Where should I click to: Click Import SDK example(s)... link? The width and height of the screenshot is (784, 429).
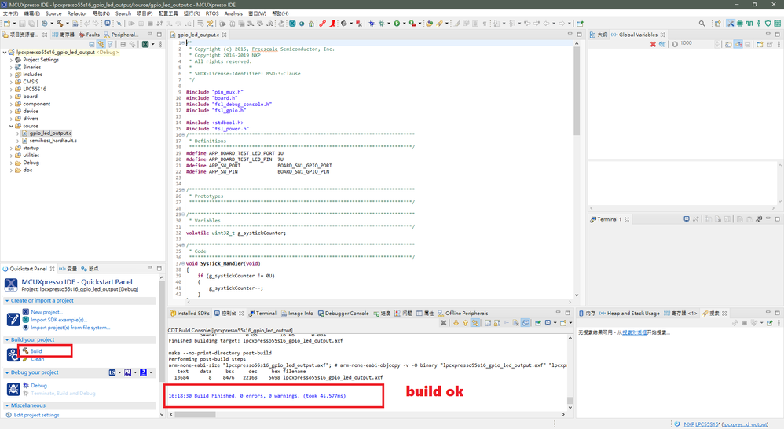pos(58,320)
